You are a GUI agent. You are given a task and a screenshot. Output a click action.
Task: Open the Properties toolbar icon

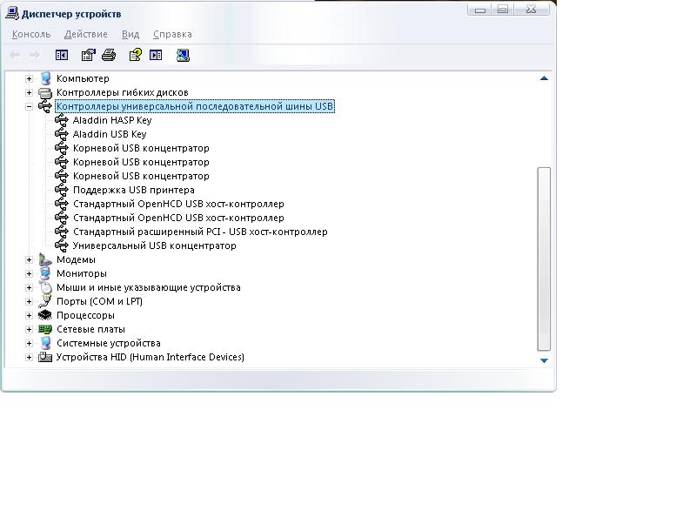tap(88, 55)
